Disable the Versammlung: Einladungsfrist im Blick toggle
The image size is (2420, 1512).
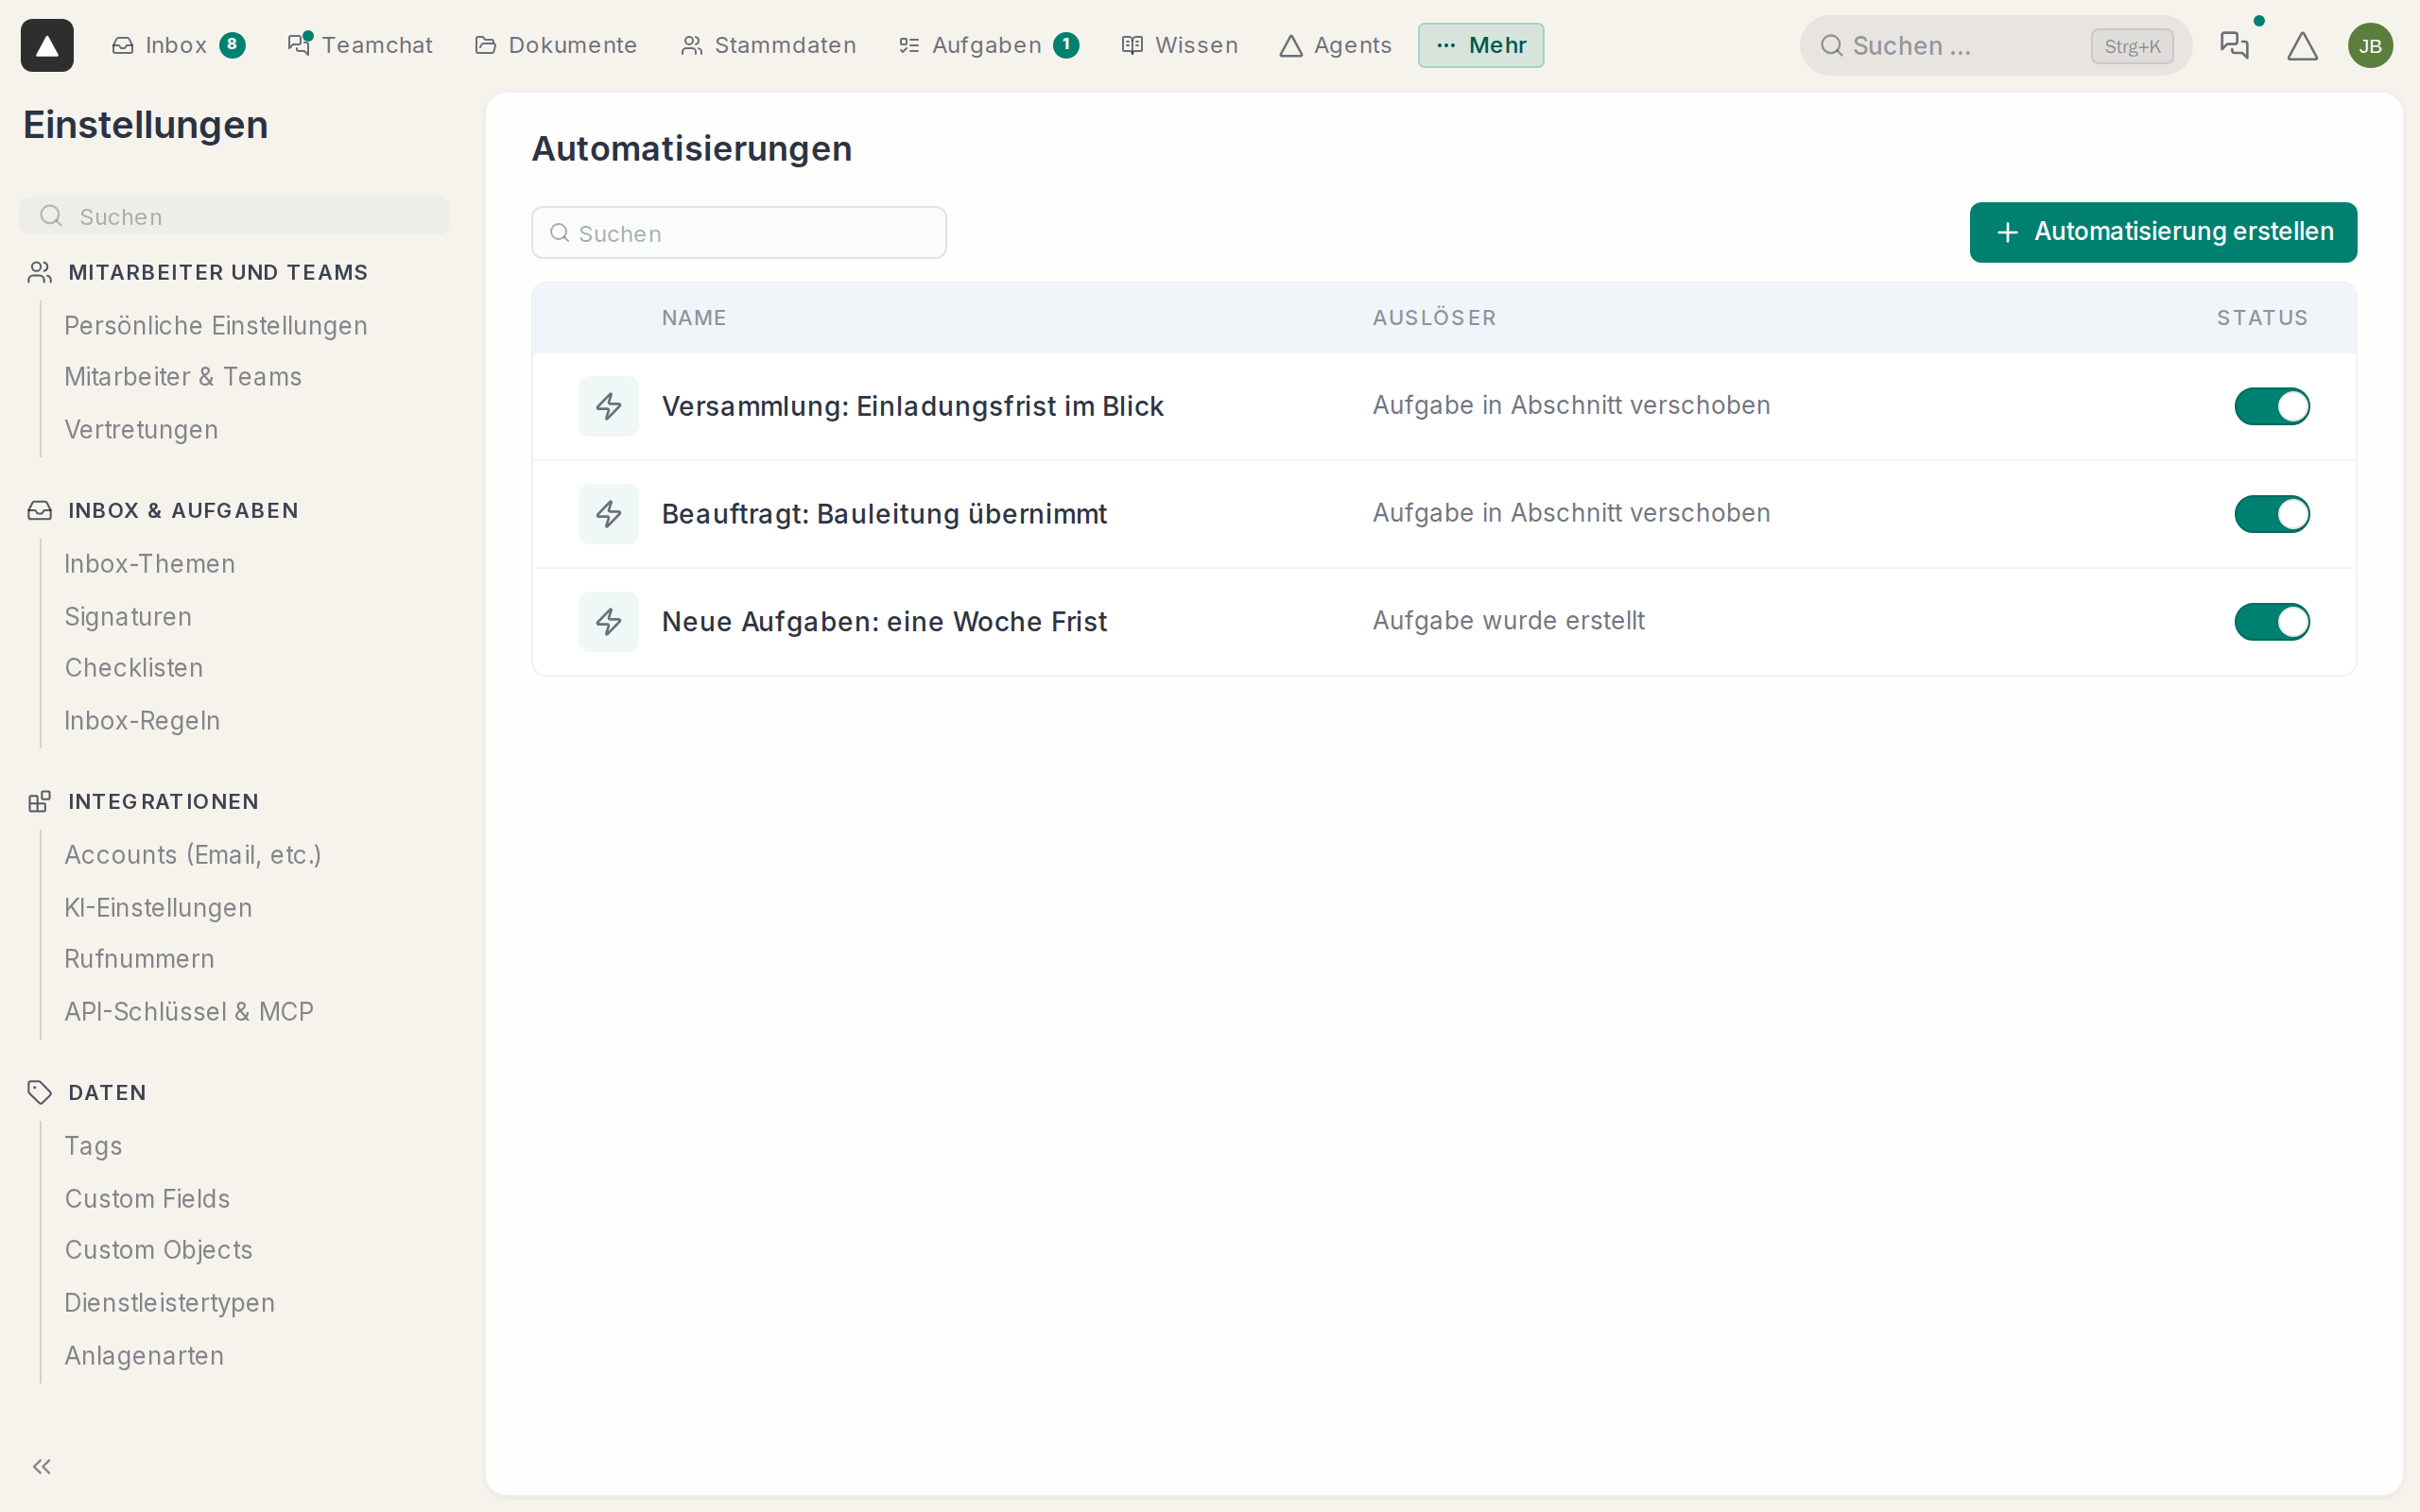tap(2272, 406)
